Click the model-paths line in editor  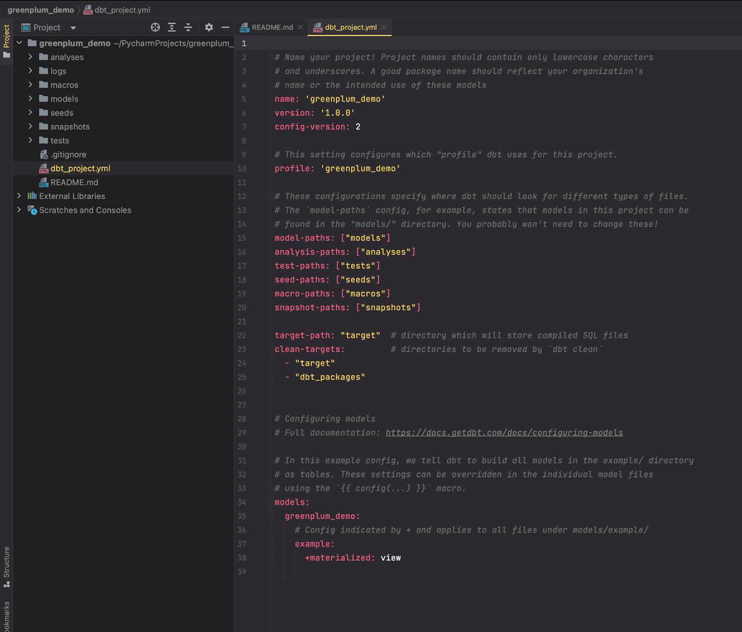pos(333,238)
